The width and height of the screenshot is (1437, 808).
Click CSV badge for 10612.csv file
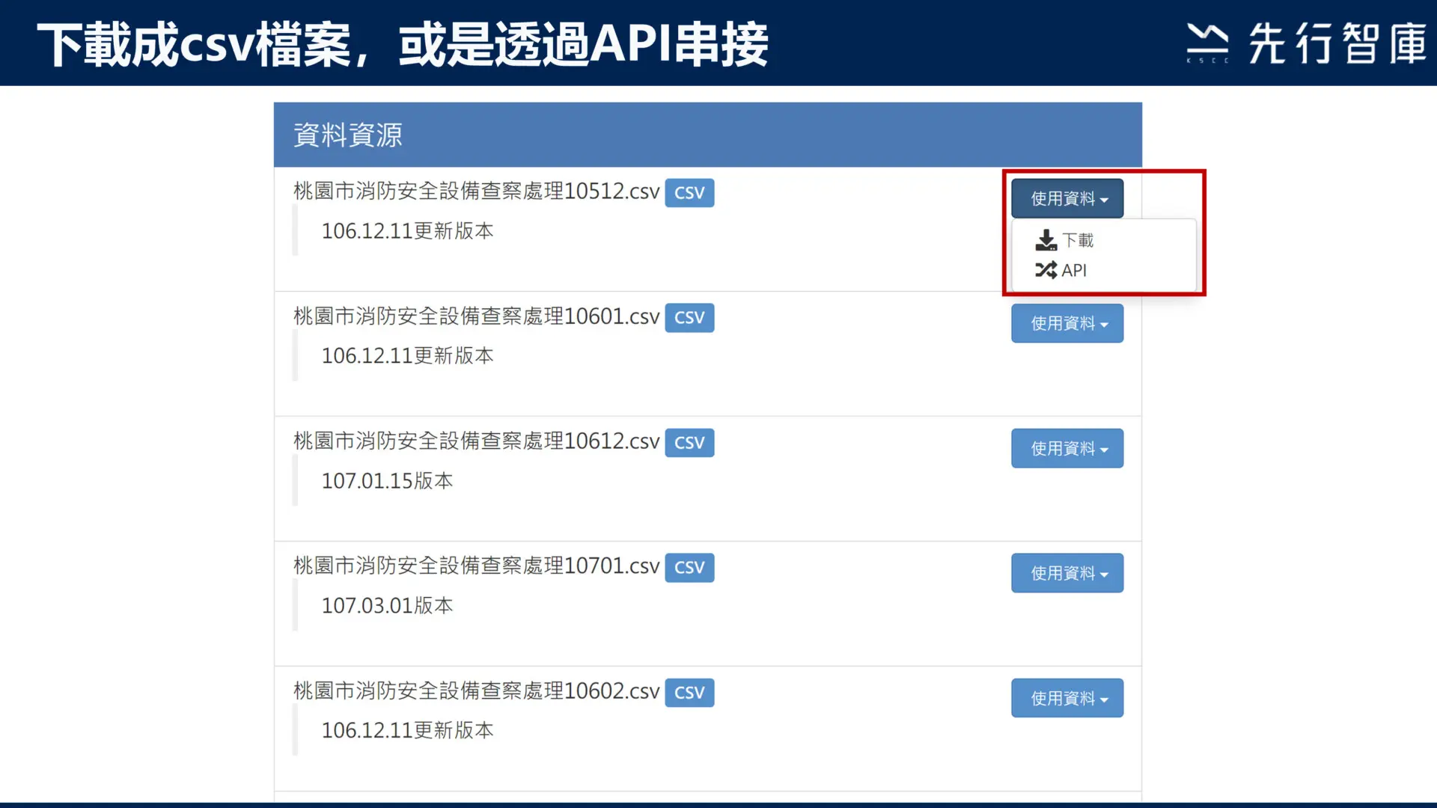[689, 442]
